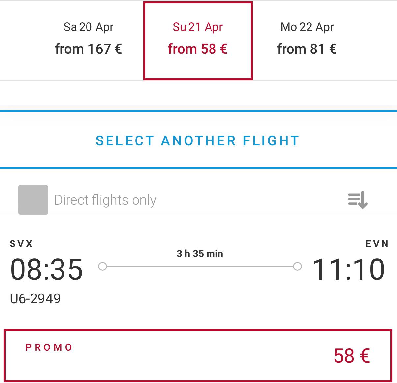Click the 58 € promo fare price
Image resolution: width=397 pixels, height=383 pixels.
[x=352, y=356]
